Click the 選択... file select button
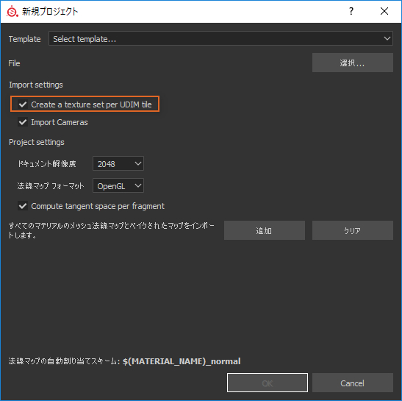The height and width of the screenshot is (401, 402). [352, 63]
